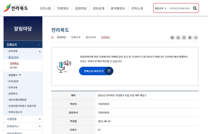Open 시민사회단체지원 sidebar item

[x=17, y=100]
